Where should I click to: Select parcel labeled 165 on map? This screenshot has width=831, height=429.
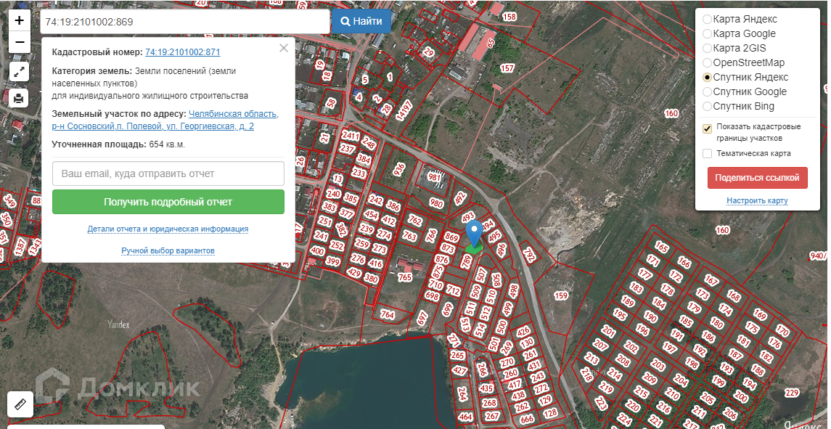[x=661, y=247]
